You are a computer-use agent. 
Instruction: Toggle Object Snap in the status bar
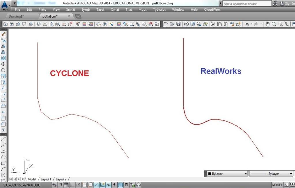84,185
